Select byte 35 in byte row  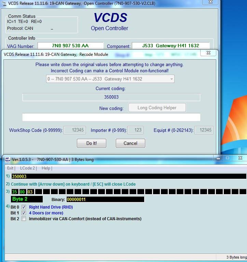click(14, 192)
